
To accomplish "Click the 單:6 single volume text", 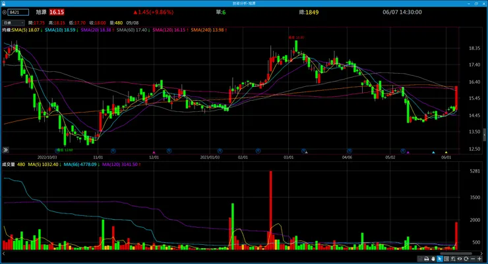I will pyautogui.click(x=221, y=12).
